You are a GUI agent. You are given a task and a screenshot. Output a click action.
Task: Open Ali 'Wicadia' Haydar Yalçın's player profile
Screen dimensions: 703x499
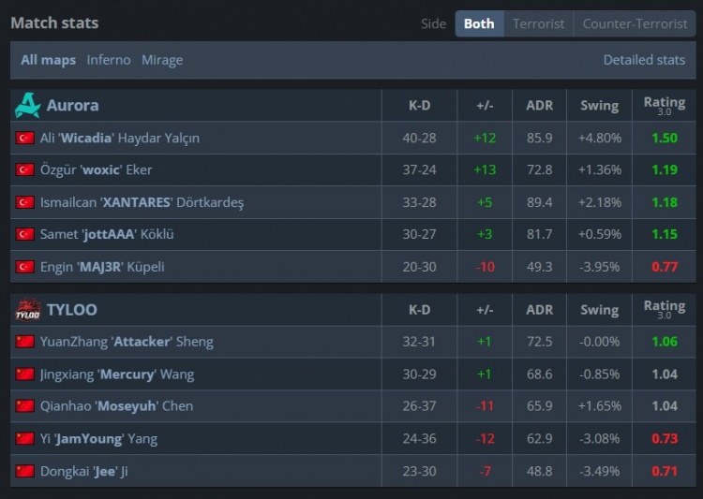120,139
